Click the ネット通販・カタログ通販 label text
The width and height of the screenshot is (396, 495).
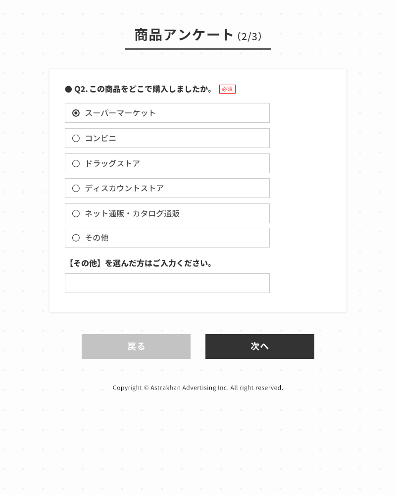pos(132,214)
